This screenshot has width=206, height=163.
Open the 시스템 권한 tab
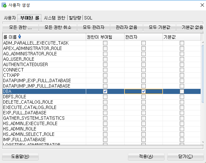coord(55,18)
